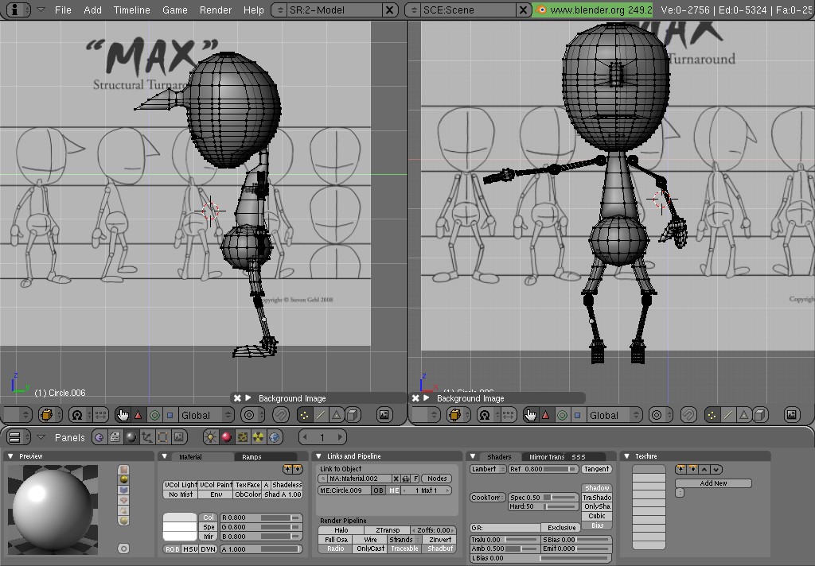Switch to Object context axes icon
Image resolution: width=815 pixels, height=566 pixels.
click(x=147, y=438)
